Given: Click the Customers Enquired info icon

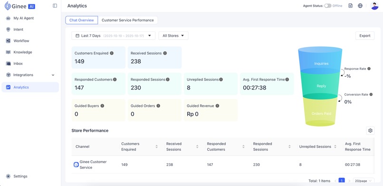Looking at the screenshot, I should 112,53.
